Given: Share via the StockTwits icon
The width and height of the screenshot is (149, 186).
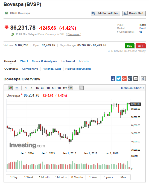Looking at the screenshot, I should pos(130,79).
